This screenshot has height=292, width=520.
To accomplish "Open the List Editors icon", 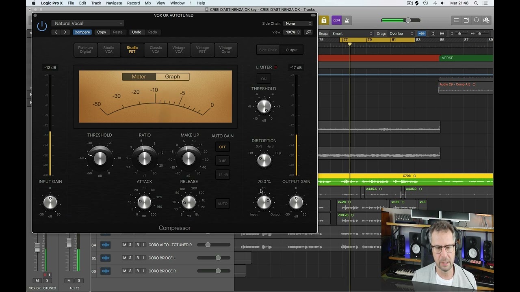I will pyautogui.click(x=456, y=20).
